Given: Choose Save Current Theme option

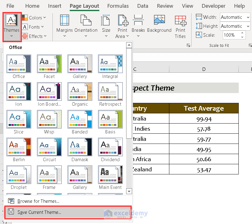Looking at the screenshot, I should 68,212.
